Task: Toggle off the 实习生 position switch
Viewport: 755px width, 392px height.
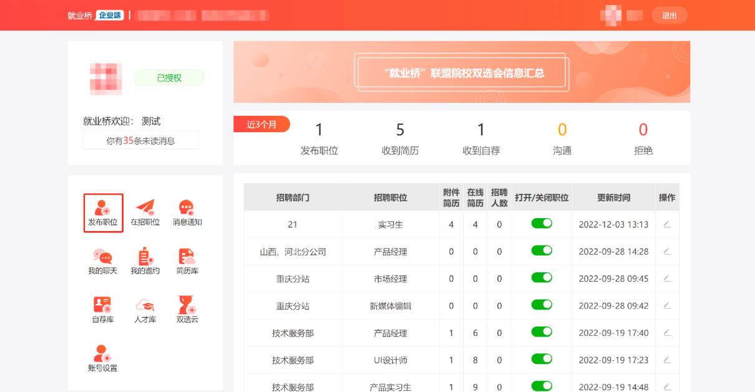Action: click(542, 223)
